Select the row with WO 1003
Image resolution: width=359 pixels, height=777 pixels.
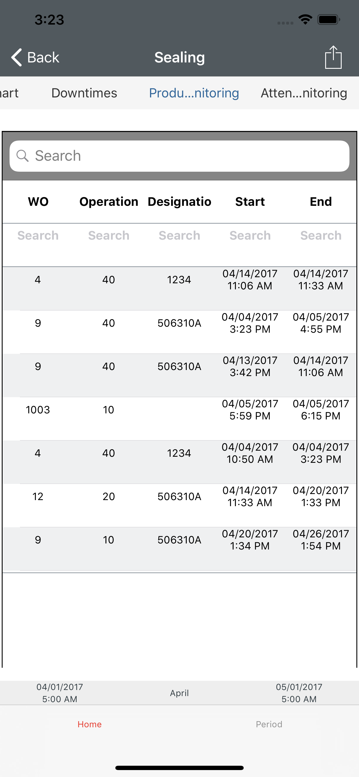pos(179,419)
